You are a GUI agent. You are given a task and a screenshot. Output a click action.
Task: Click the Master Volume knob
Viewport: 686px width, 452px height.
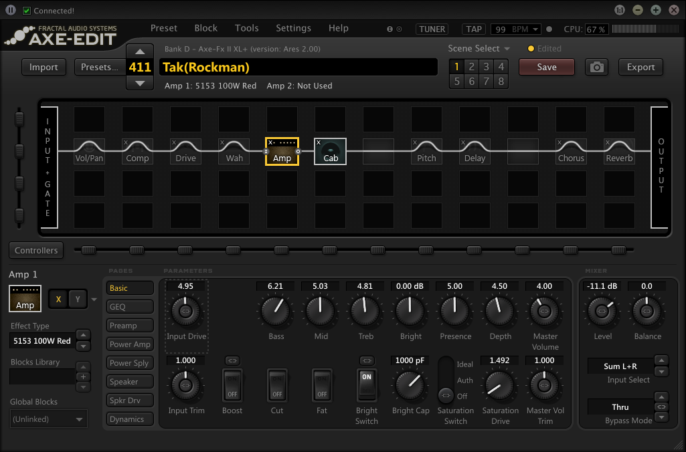(x=544, y=311)
